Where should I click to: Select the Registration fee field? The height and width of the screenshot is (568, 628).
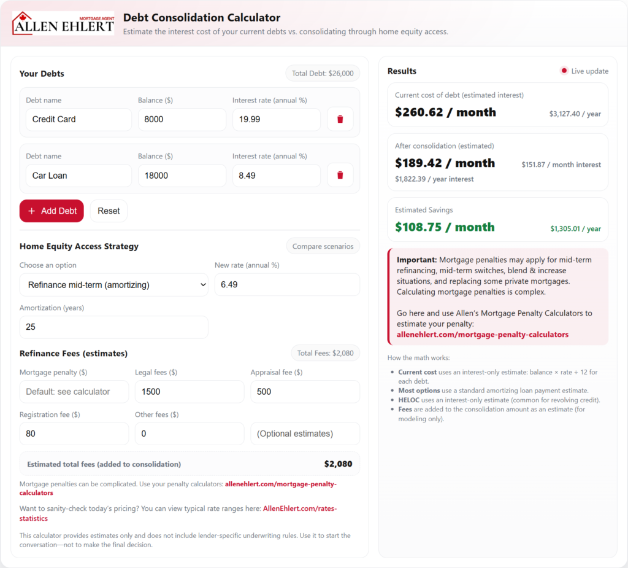tap(74, 434)
